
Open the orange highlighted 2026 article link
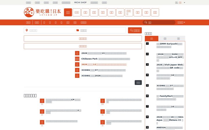[104, 64]
